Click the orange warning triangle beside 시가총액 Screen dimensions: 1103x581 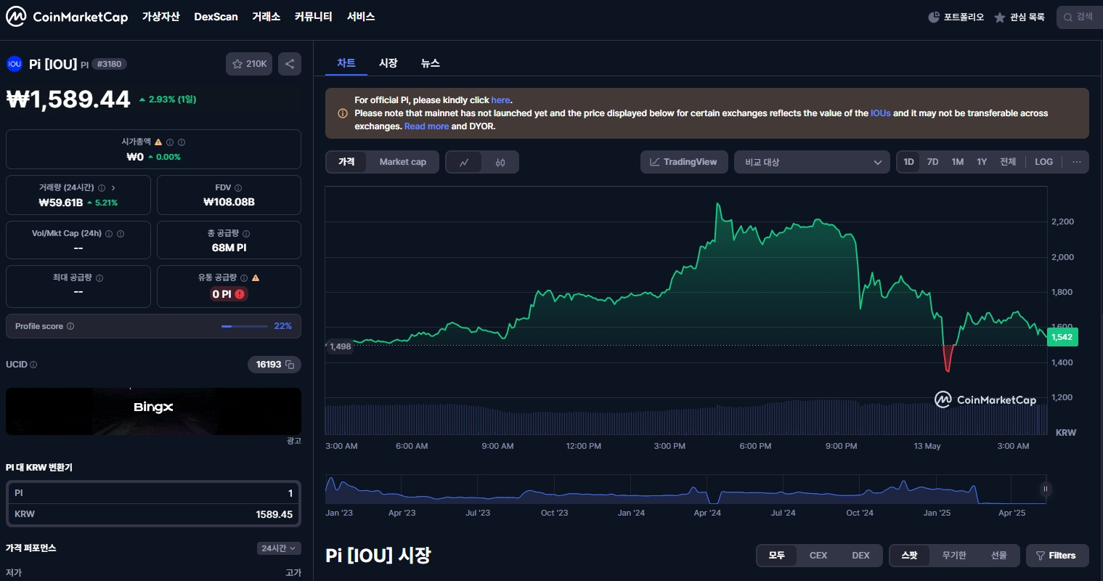pos(158,142)
